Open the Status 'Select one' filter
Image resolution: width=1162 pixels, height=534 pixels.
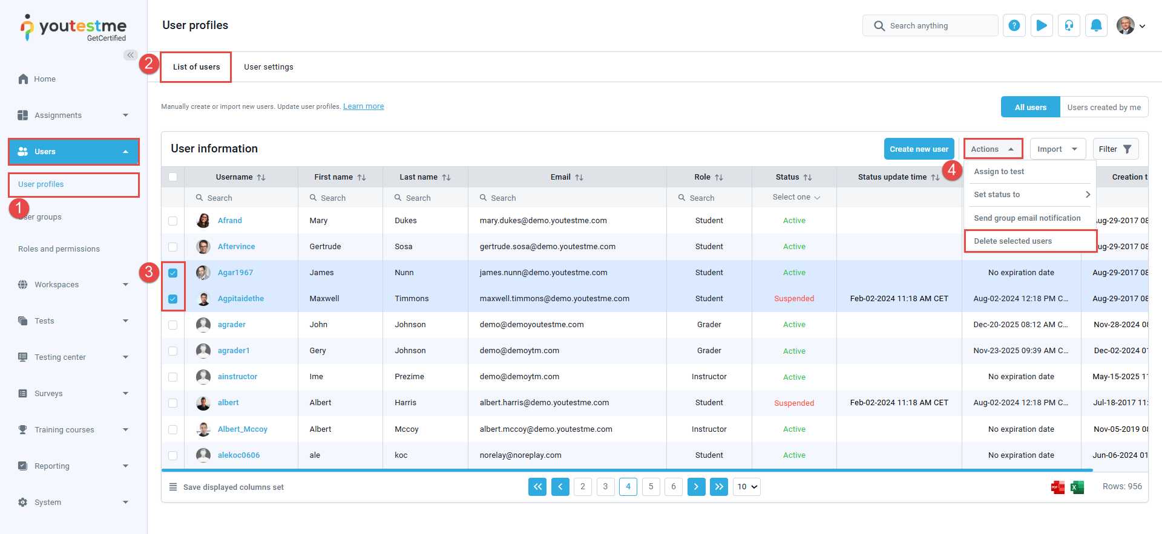point(795,197)
